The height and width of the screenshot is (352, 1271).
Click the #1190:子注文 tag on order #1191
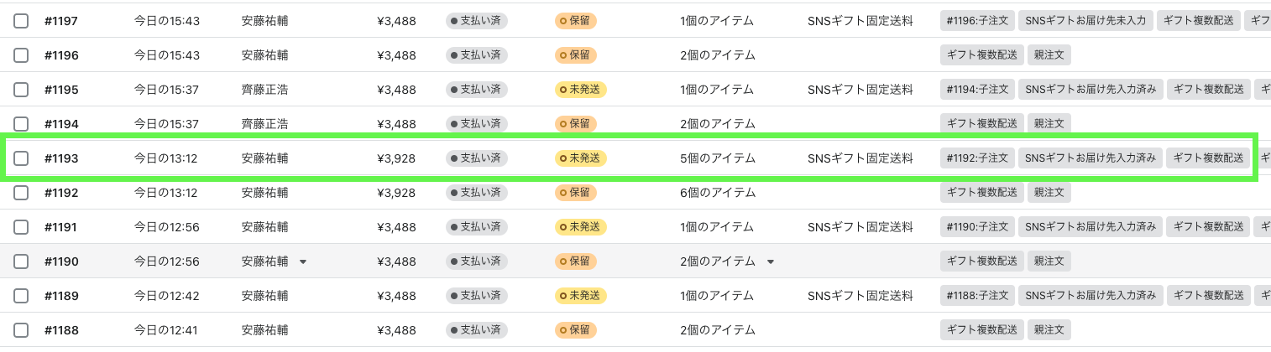977,227
